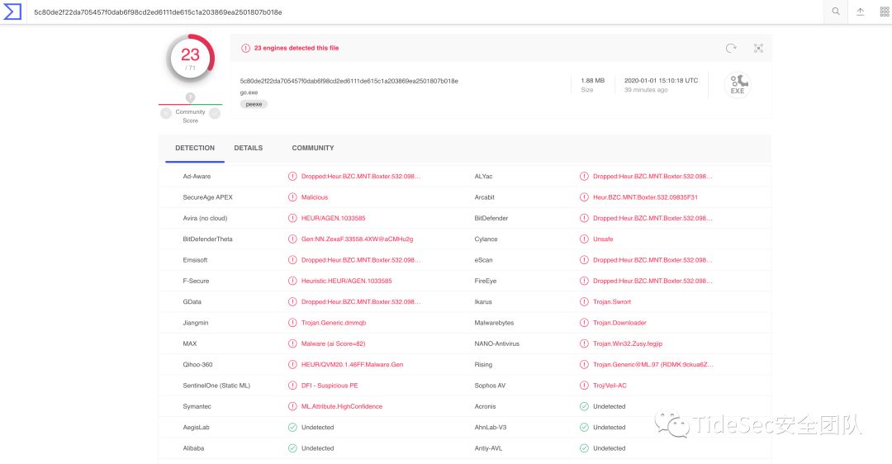Screen dimensions: 892x464
Task: Click the green check icon in AegisLab row
Action: click(292, 427)
